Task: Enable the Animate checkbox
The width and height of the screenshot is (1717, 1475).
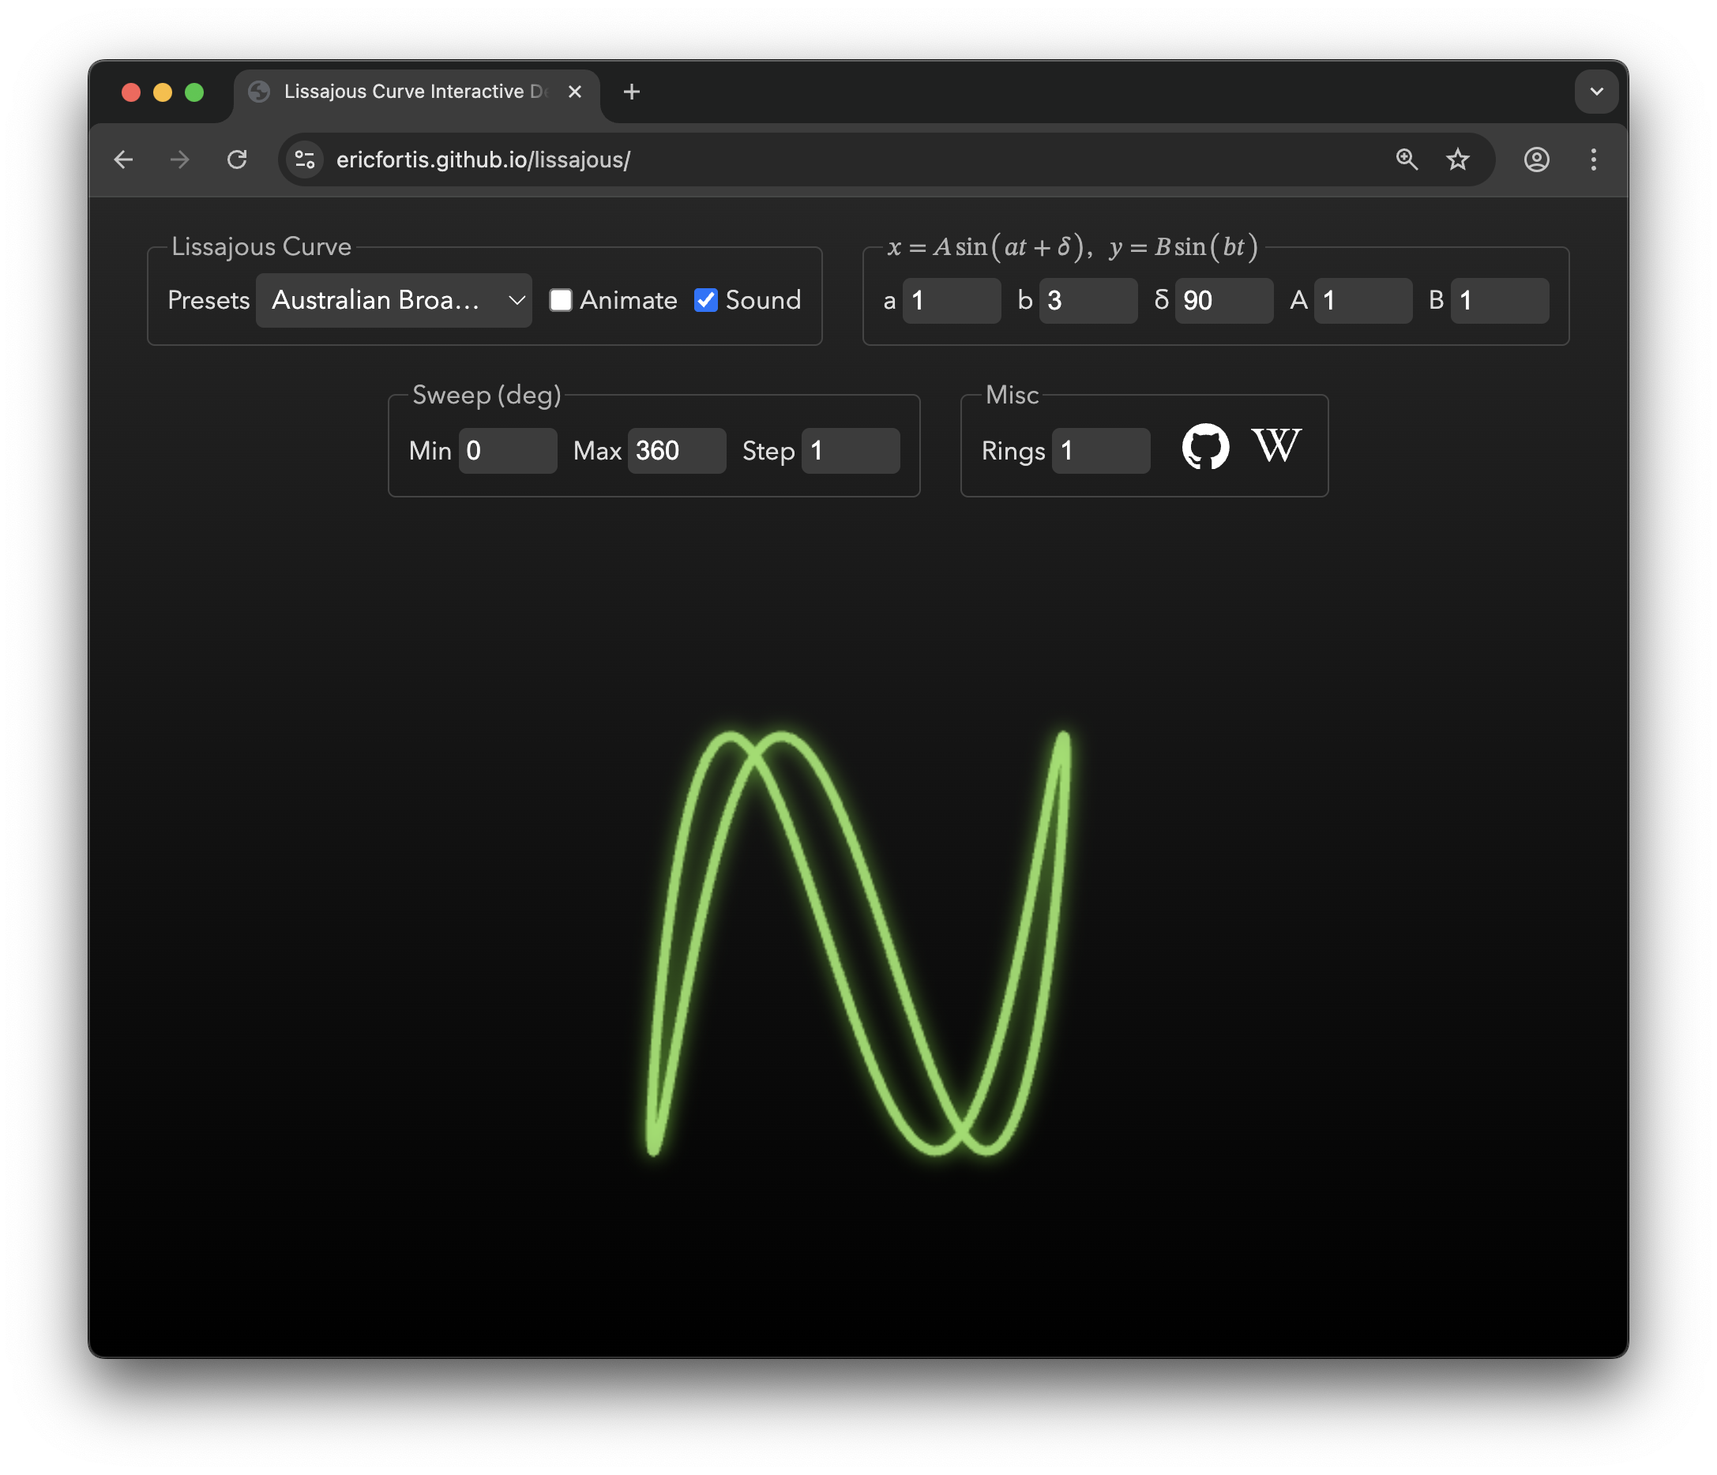Action: tap(561, 300)
